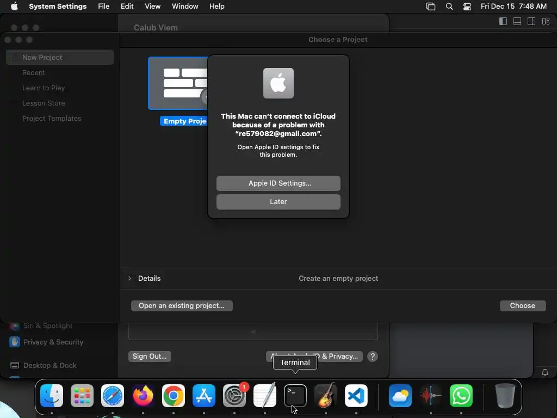Open TextEdit from the dock

pos(265,396)
